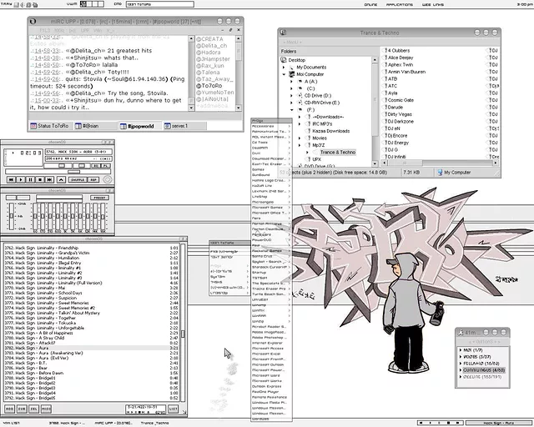Click the playlist ADD button
The image size is (534, 427).
(10, 409)
